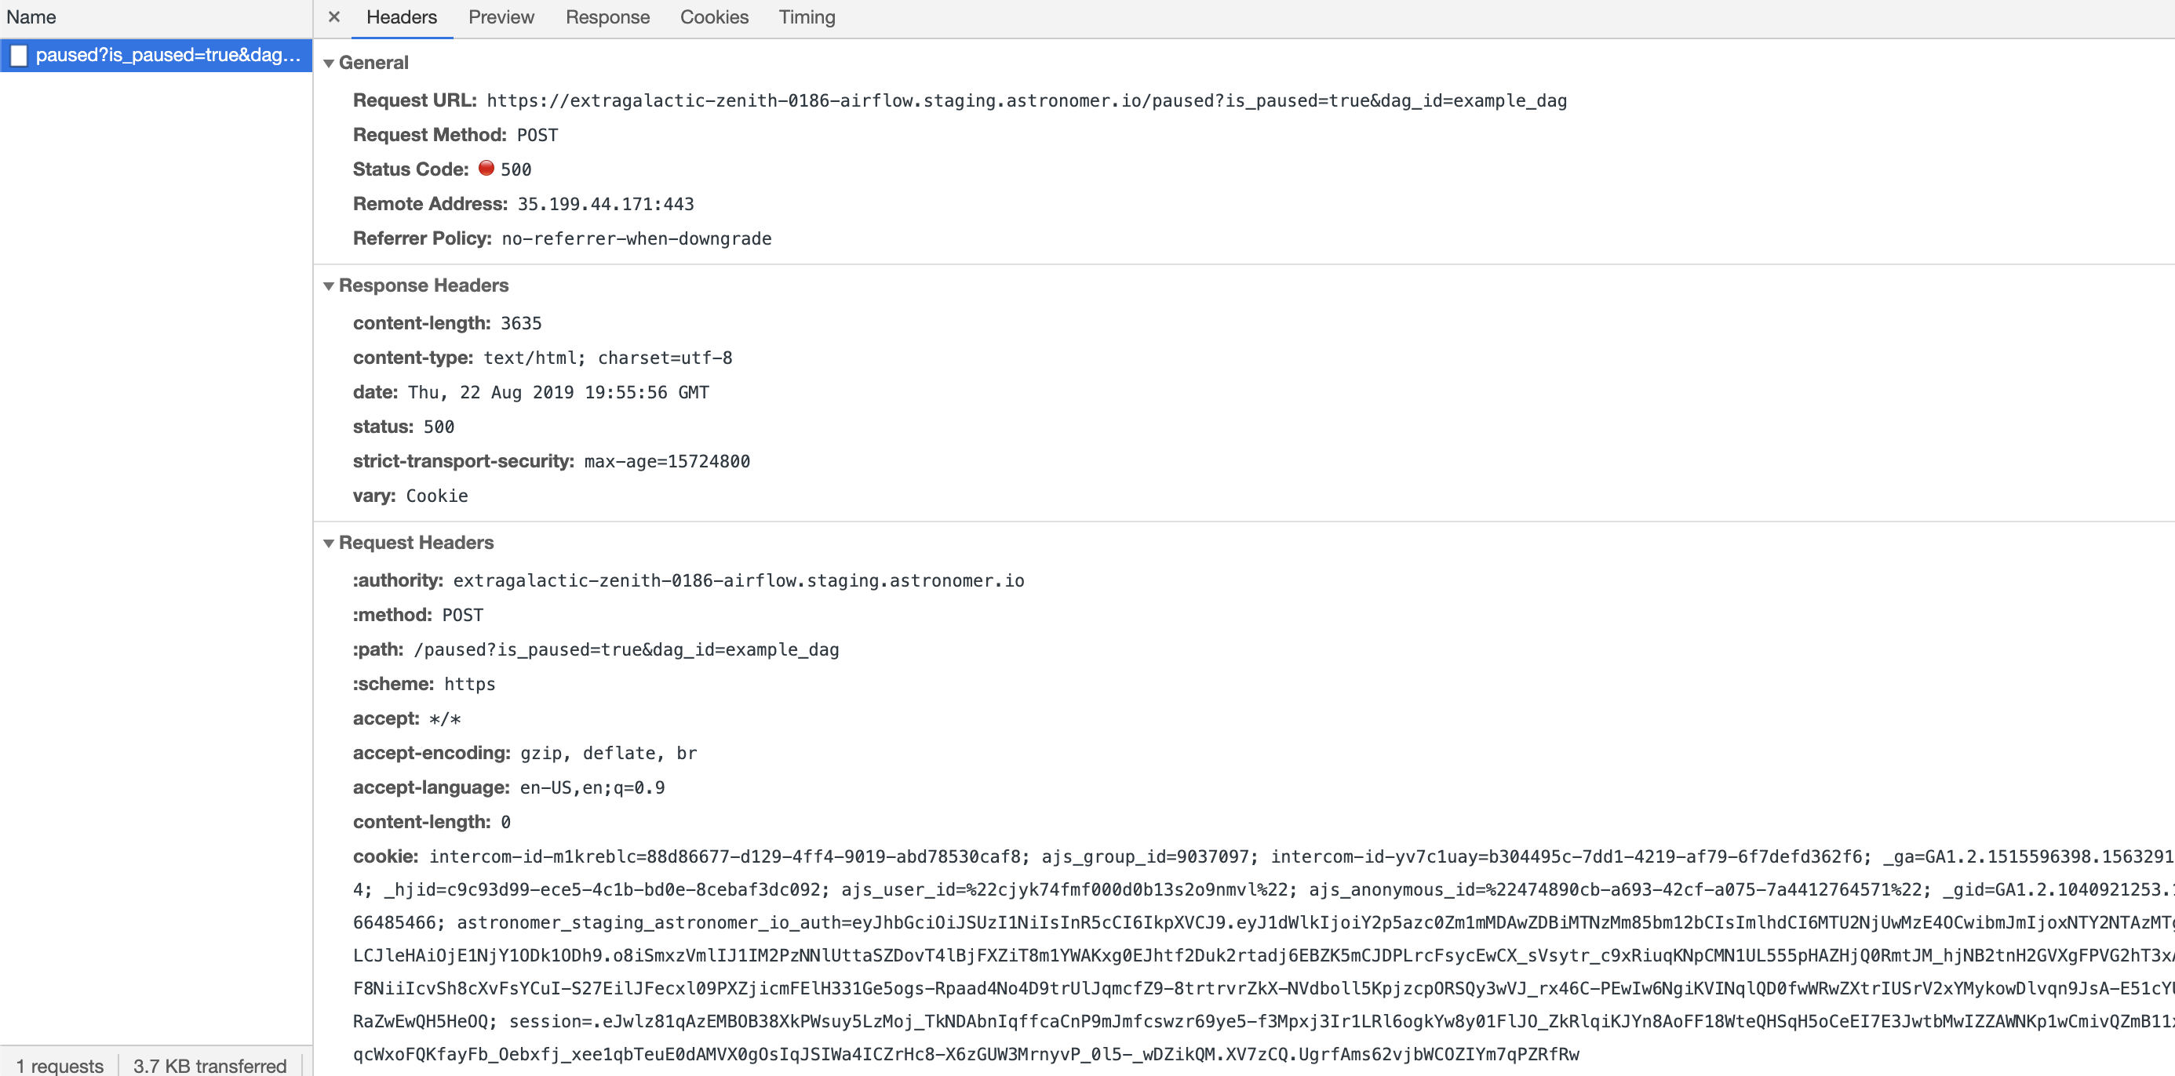Click the Name column header
The image size is (2175, 1076).
[31, 17]
